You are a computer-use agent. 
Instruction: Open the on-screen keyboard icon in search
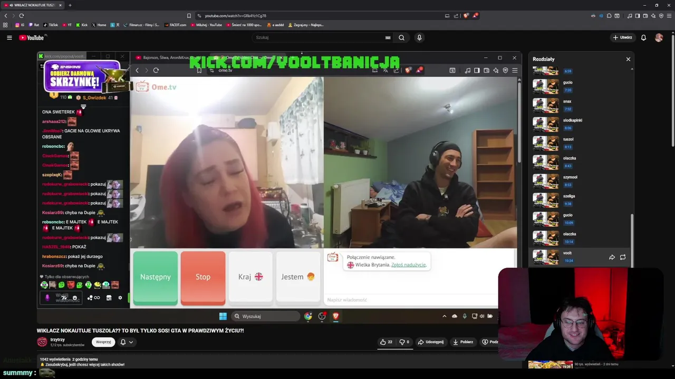388,37
